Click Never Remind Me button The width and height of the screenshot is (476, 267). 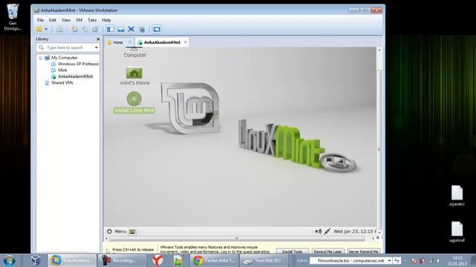click(364, 251)
